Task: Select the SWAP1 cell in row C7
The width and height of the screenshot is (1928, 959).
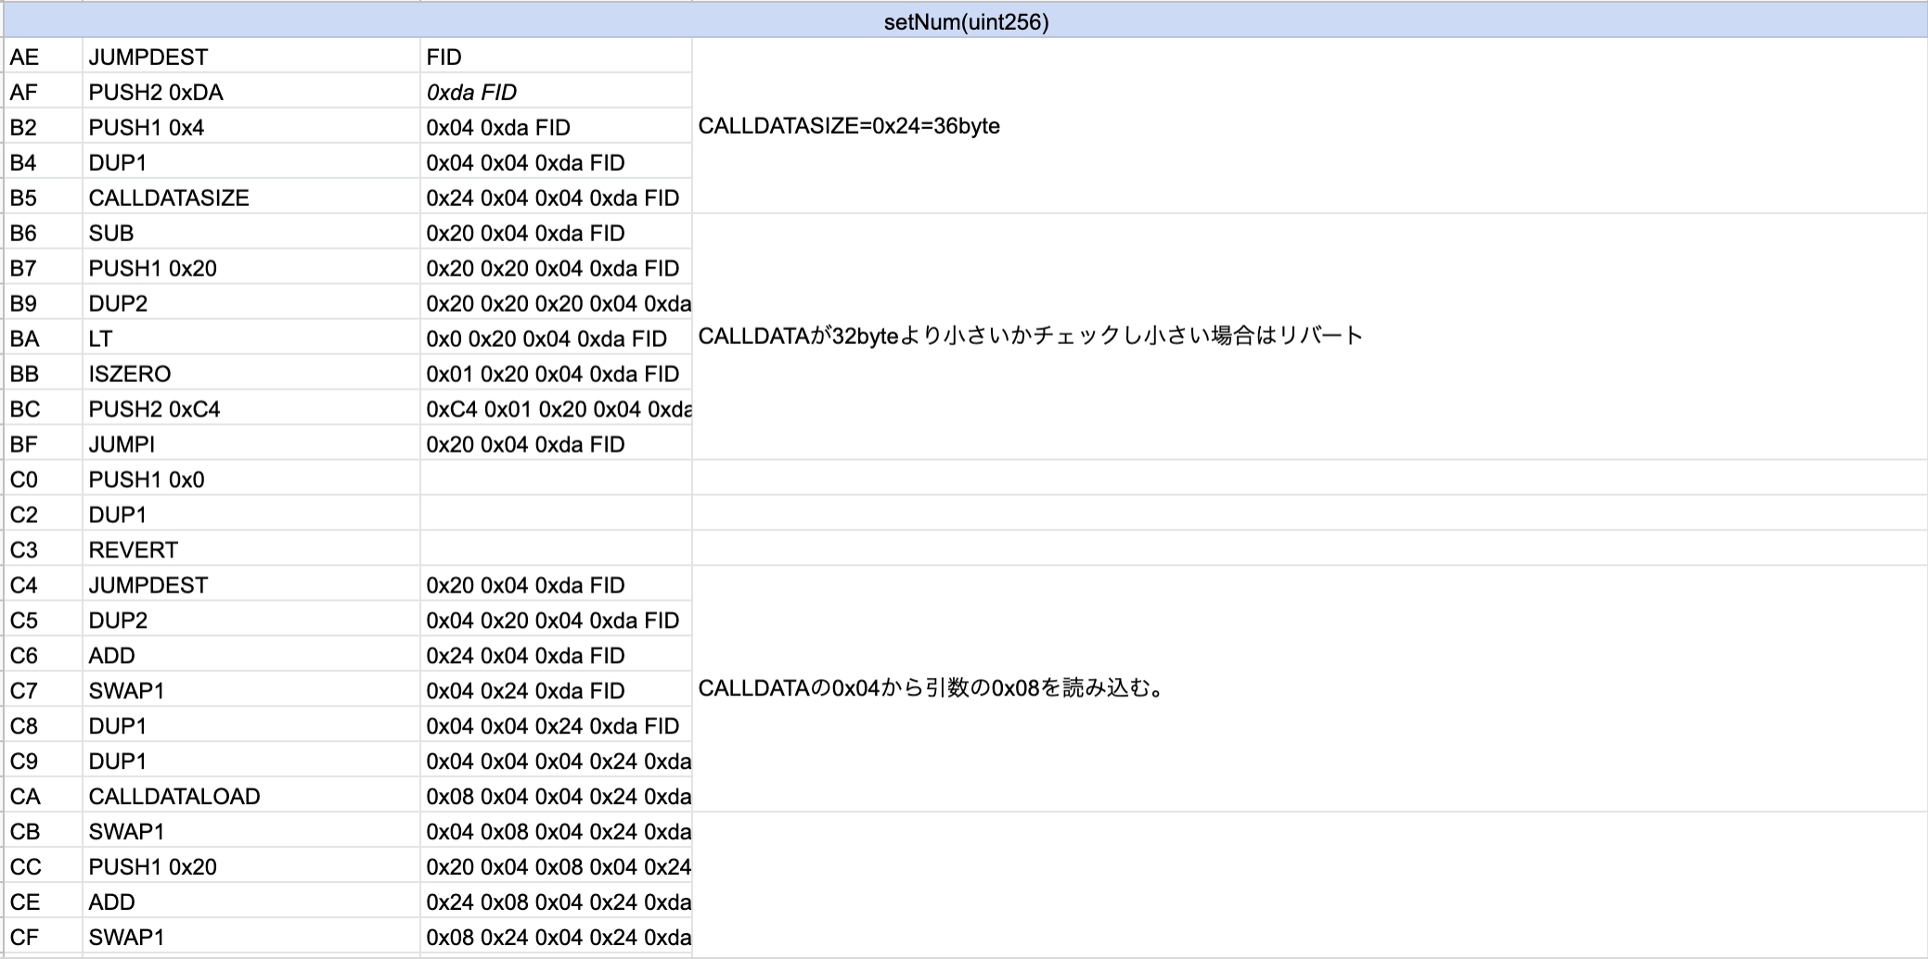Action: 251,691
